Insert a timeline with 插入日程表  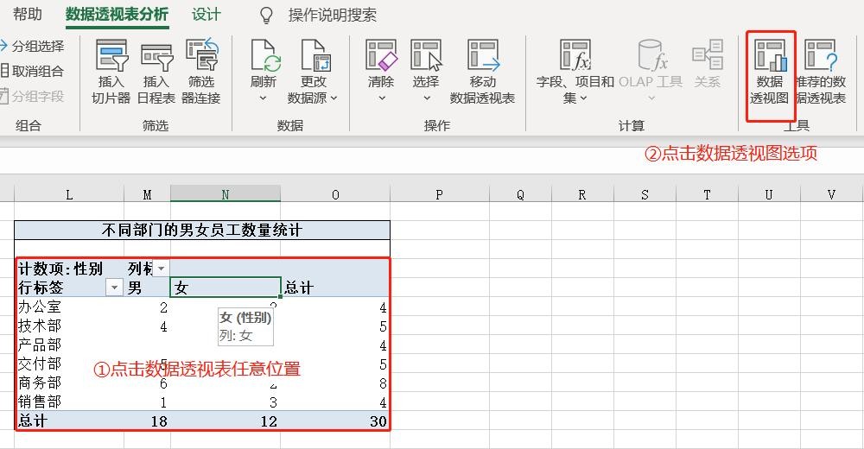click(x=156, y=56)
